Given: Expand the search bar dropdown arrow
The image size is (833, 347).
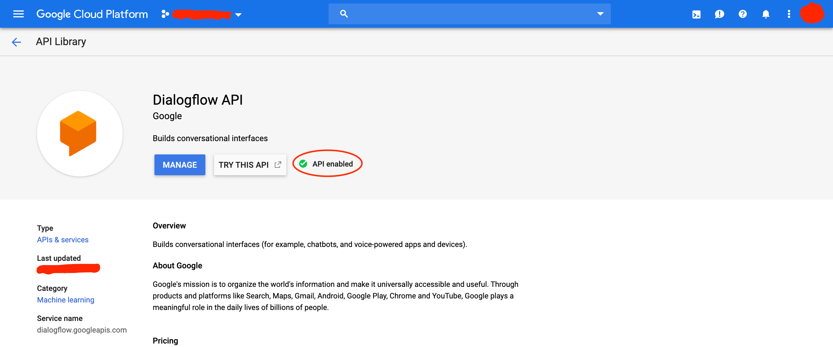Looking at the screenshot, I should (x=600, y=14).
